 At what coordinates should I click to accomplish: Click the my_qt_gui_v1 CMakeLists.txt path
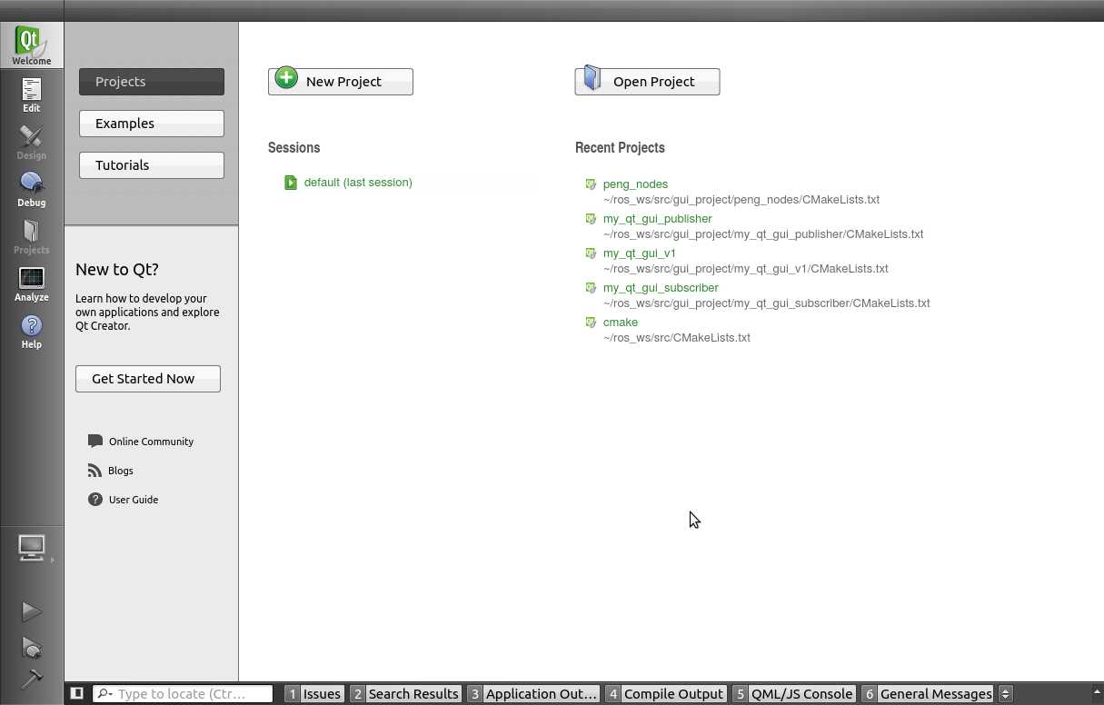click(x=746, y=269)
